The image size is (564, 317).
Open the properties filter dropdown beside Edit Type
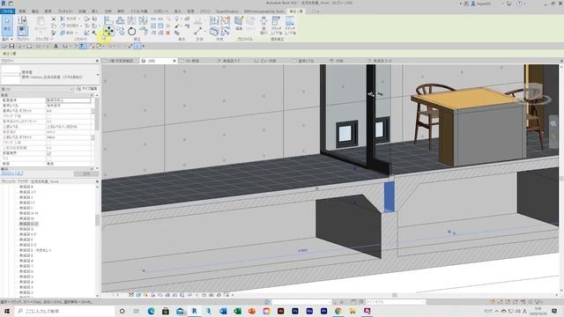(71, 89)
